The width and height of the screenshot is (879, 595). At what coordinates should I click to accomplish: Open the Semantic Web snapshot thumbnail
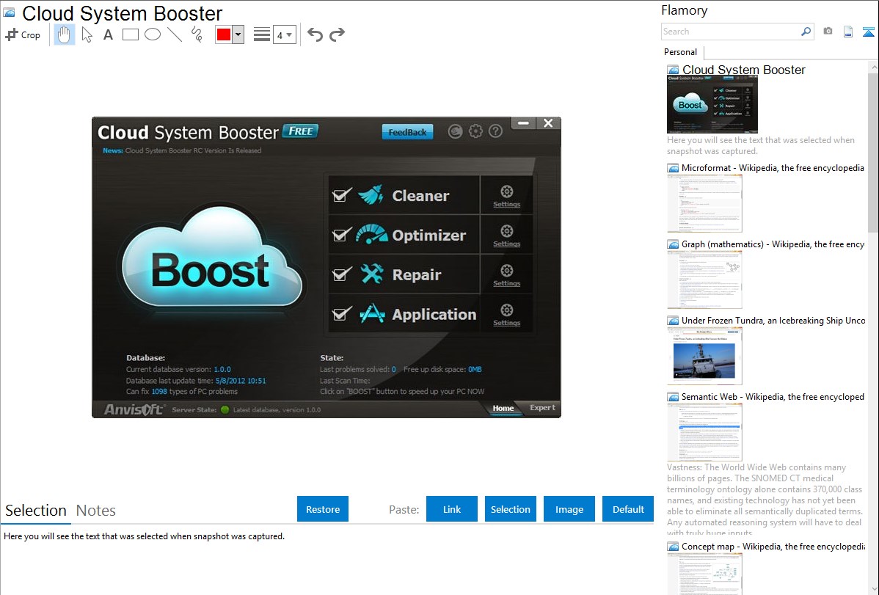tap(704, 432)
